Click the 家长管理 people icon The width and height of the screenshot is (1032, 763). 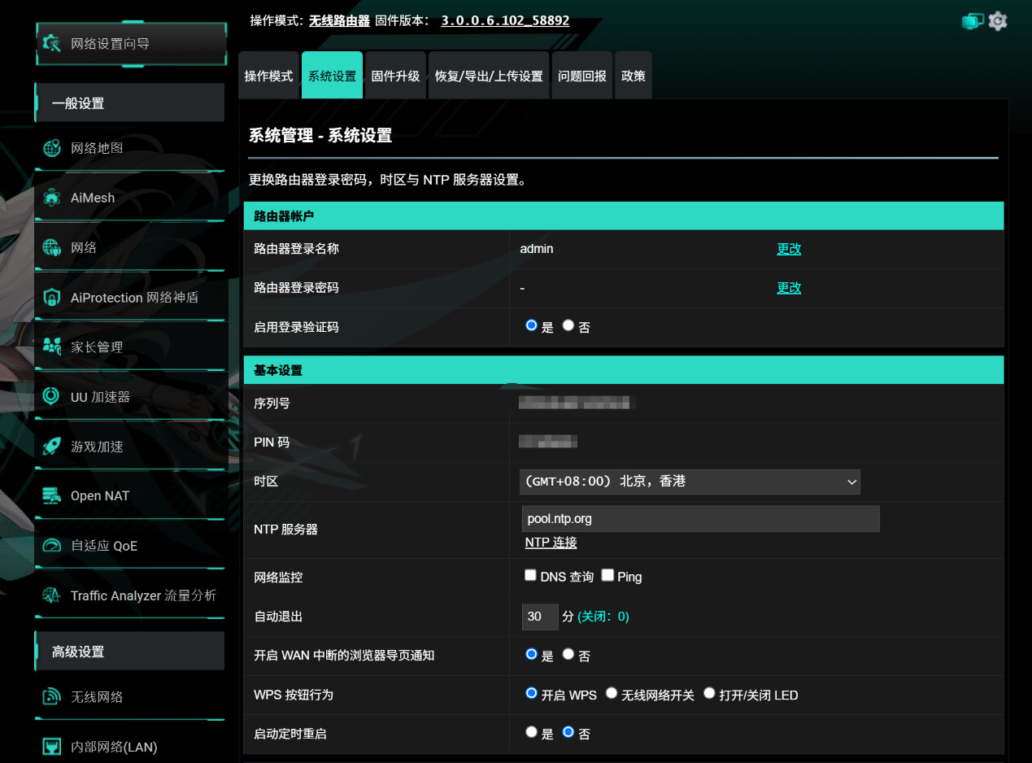(52, 347)
